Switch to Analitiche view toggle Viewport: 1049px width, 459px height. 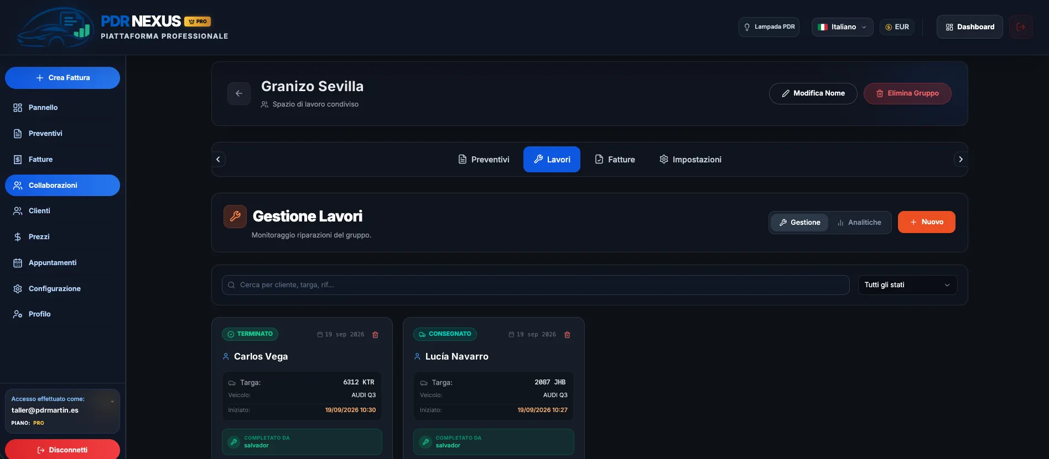click(x=859, y=223)
